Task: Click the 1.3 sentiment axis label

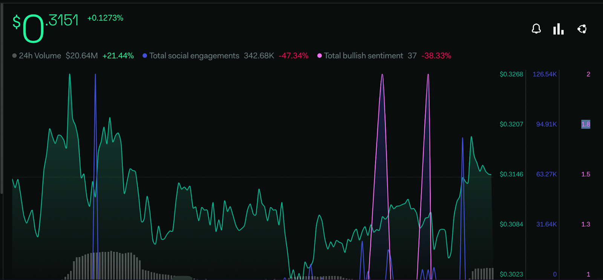Action: coord(586,225)
